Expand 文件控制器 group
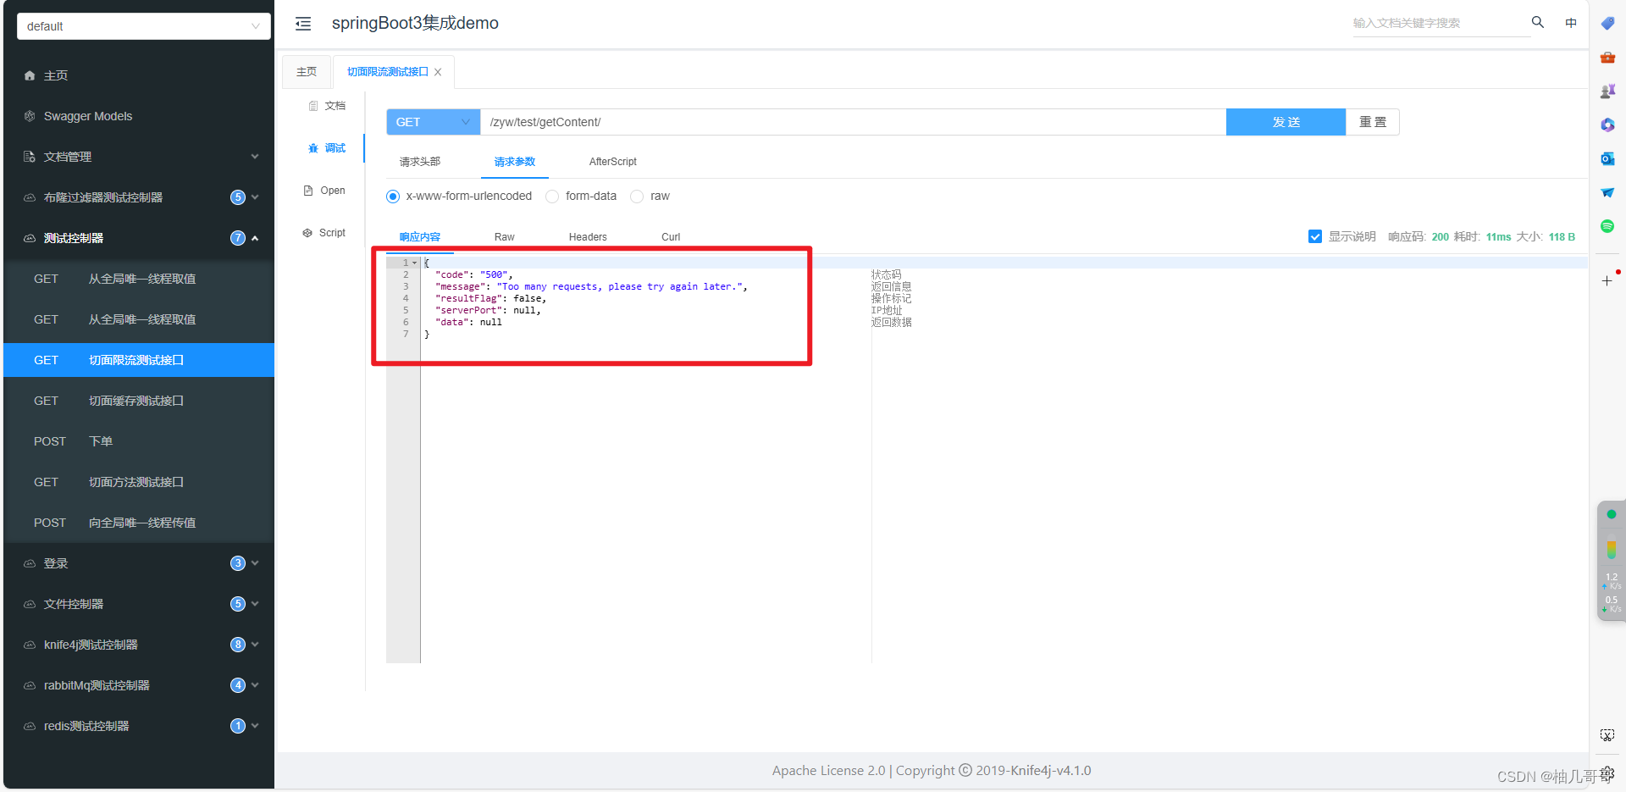This screenshot has height=792, width=1626. [255, 604]
